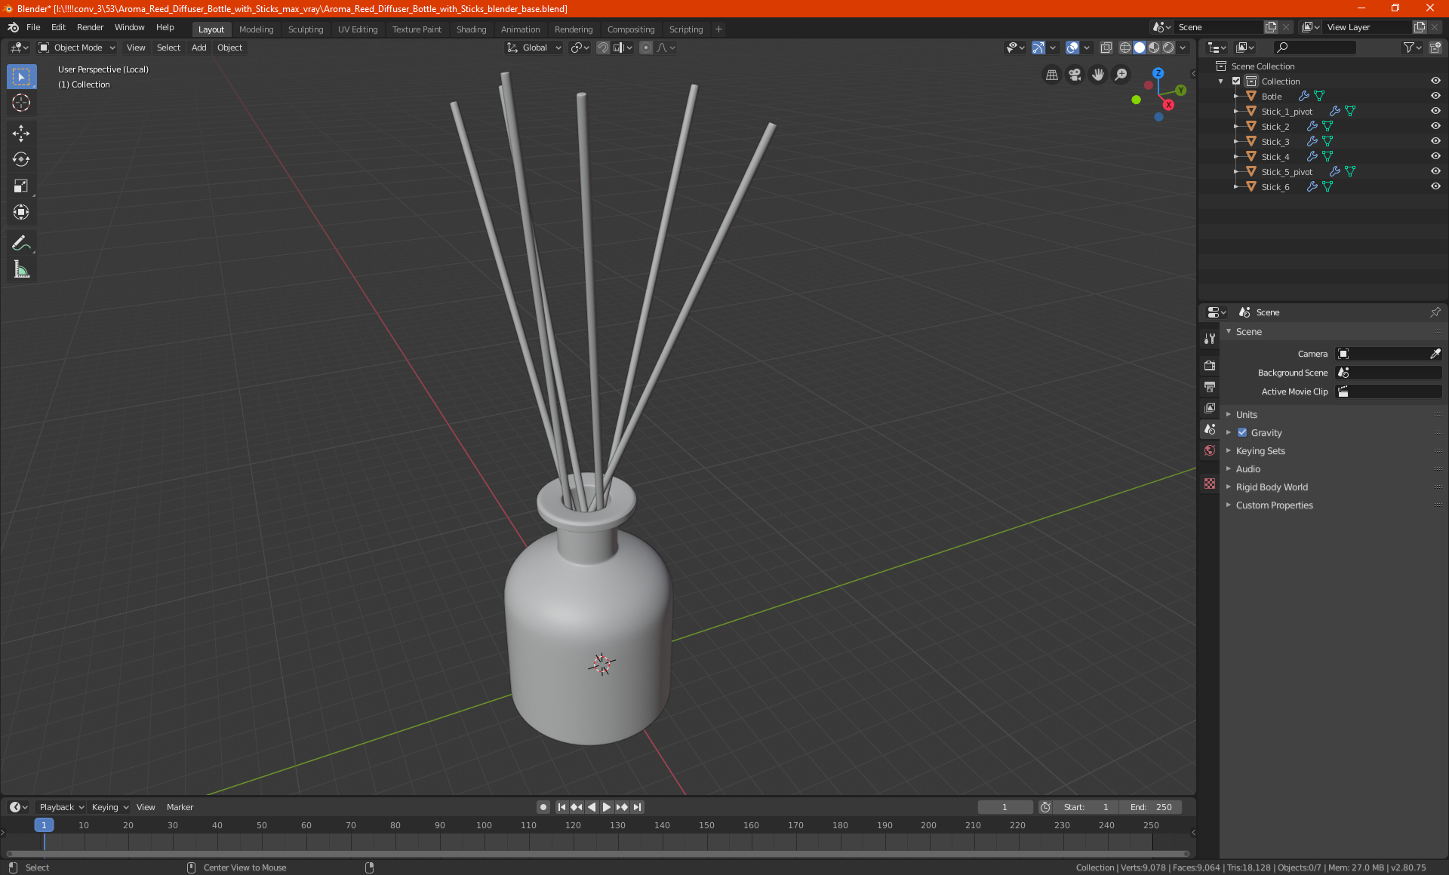Toggle orthographic/perspective view grid icon
1449x875 pixels.
[x=1051, y=75]
